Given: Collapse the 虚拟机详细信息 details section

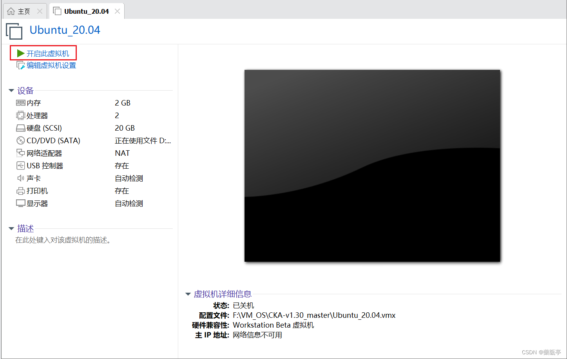Looking at the screenshot, I should (x=188, y=293).
